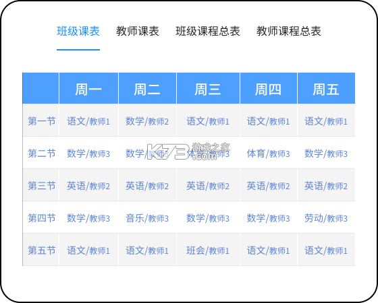Open 语文/教师1 for 周五 第一节
Viewport: 378px width, 303px height.
[x=326, y=121]
